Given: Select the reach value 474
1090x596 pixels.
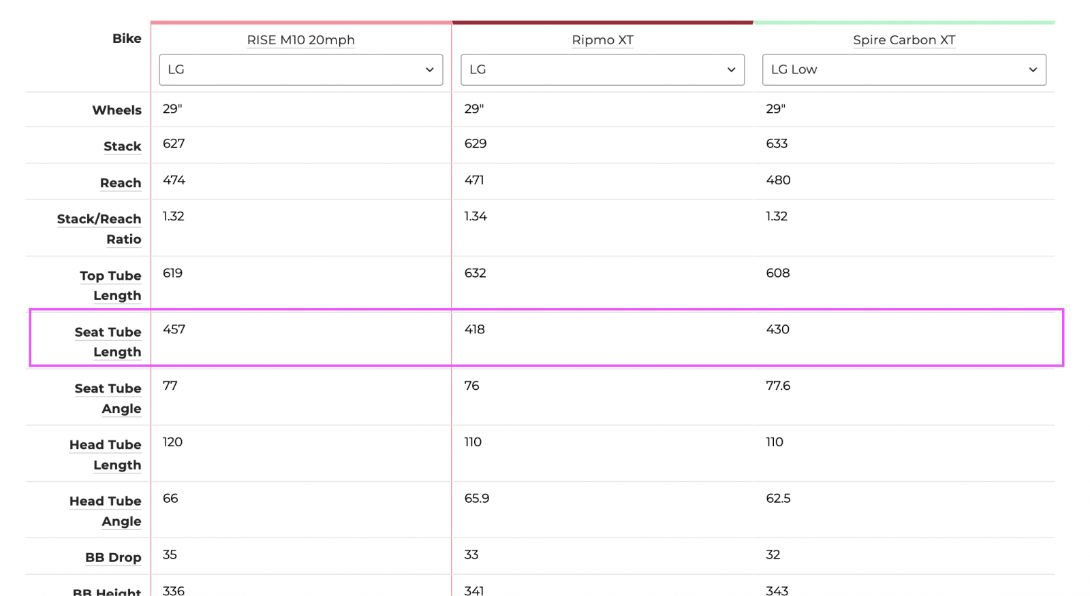Looking at the screenshot, I should 174,180.
